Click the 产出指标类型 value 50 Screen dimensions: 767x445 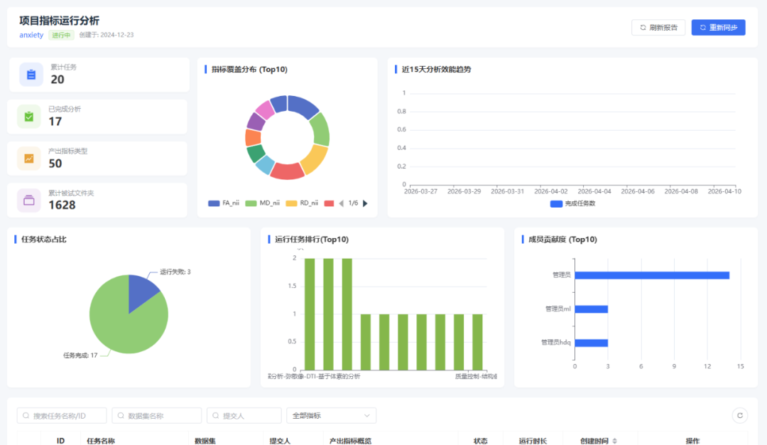click(55, 163)
